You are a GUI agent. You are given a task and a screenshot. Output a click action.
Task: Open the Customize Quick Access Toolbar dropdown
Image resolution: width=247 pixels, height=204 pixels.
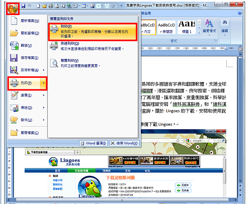[121, 6]
